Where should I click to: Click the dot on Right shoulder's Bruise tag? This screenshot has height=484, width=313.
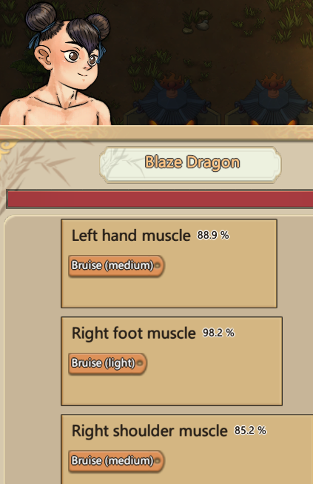tap(158, 460)
